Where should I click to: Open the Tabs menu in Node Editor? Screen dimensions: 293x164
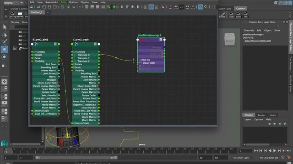63,2
